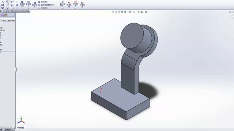Open Trim Entities tool

coord(22,4)
